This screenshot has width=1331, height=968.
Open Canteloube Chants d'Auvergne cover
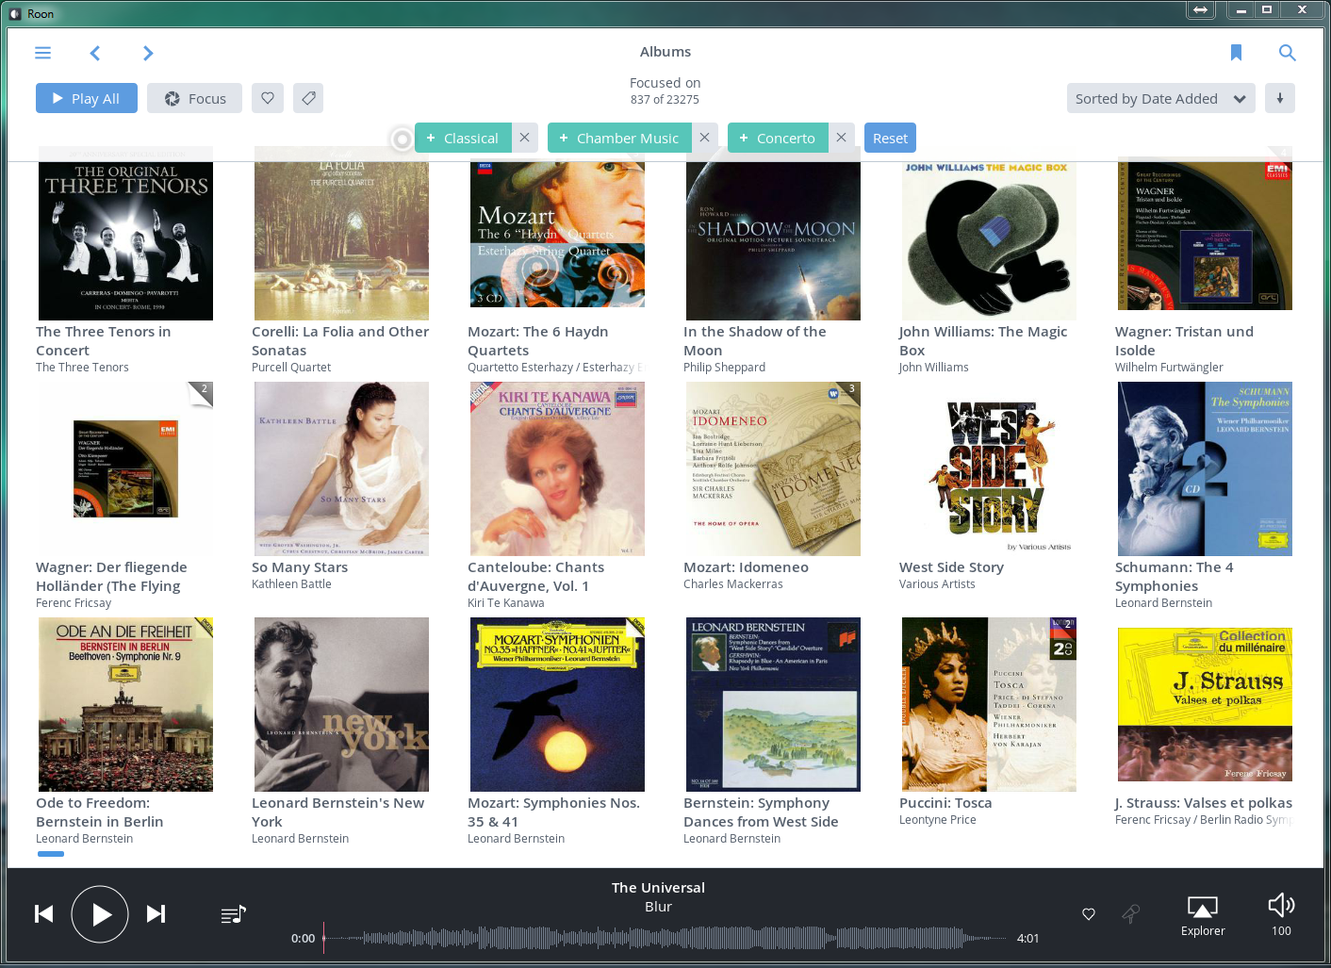pos(557,468)
